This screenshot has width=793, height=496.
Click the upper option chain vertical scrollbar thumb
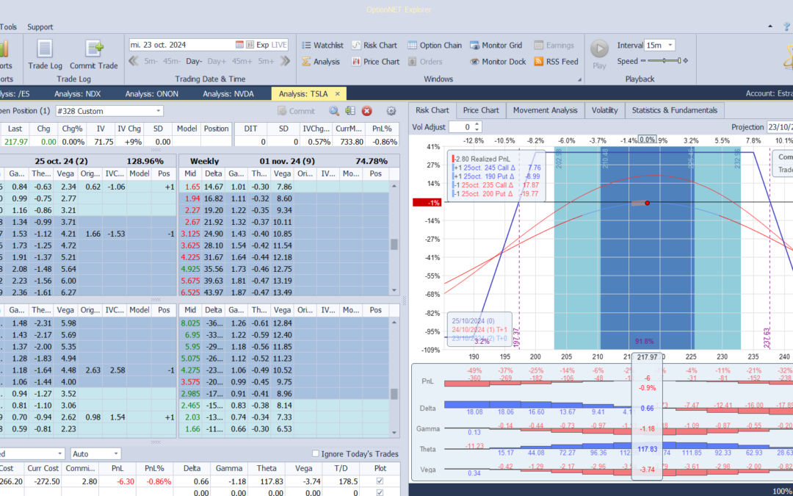click(394, 245)
